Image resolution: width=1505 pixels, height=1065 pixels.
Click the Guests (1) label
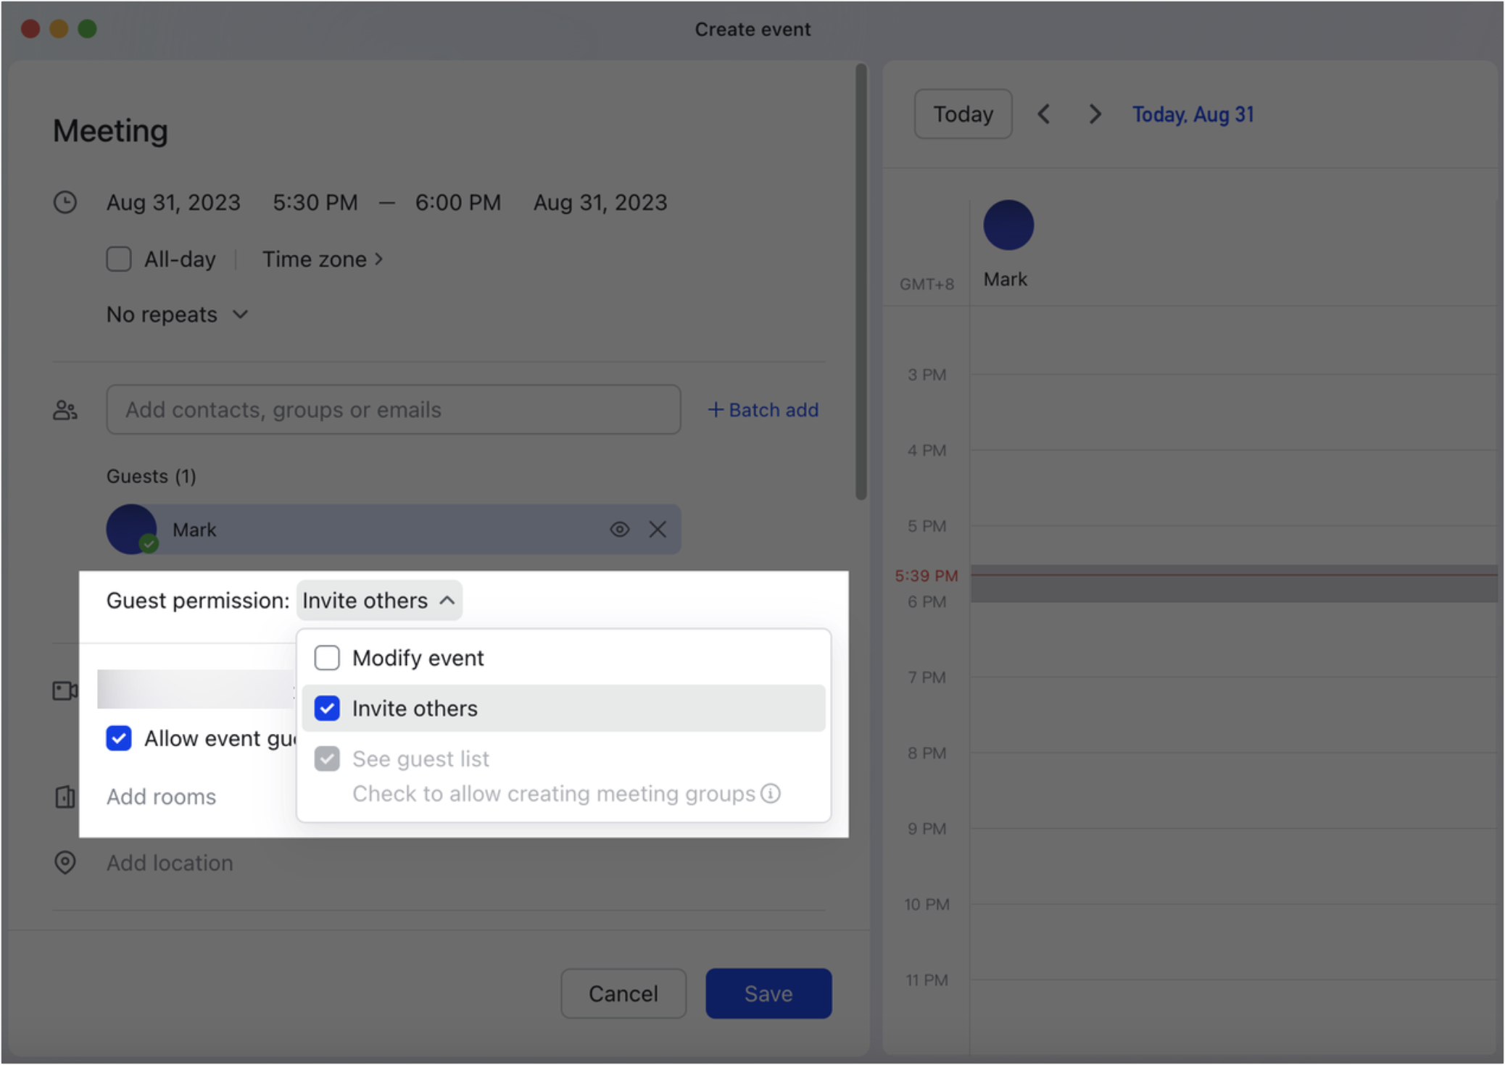click(x=152, y=476)
